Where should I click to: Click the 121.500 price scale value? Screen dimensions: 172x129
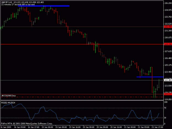[x=168, y=86]
